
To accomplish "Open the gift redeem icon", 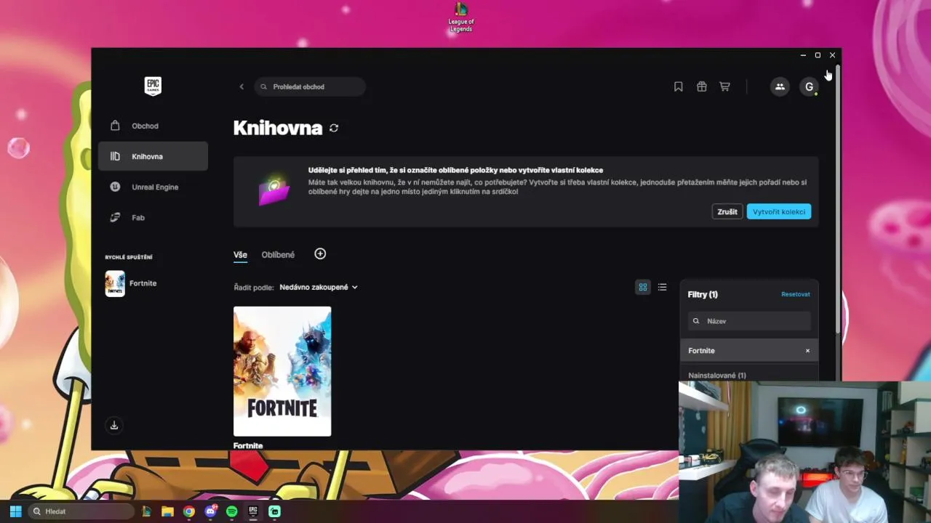I will tap(702, 86).
